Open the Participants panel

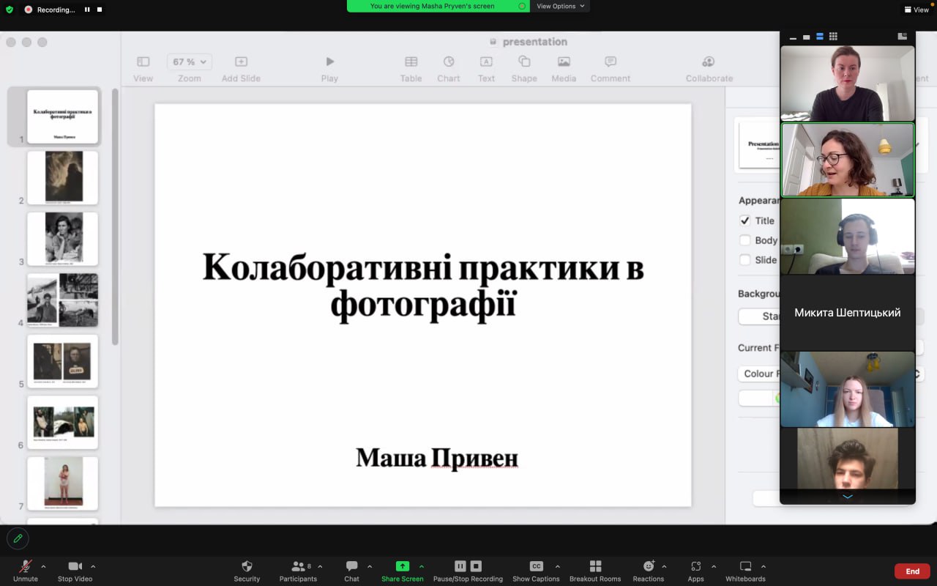click(x=298, y=566)
